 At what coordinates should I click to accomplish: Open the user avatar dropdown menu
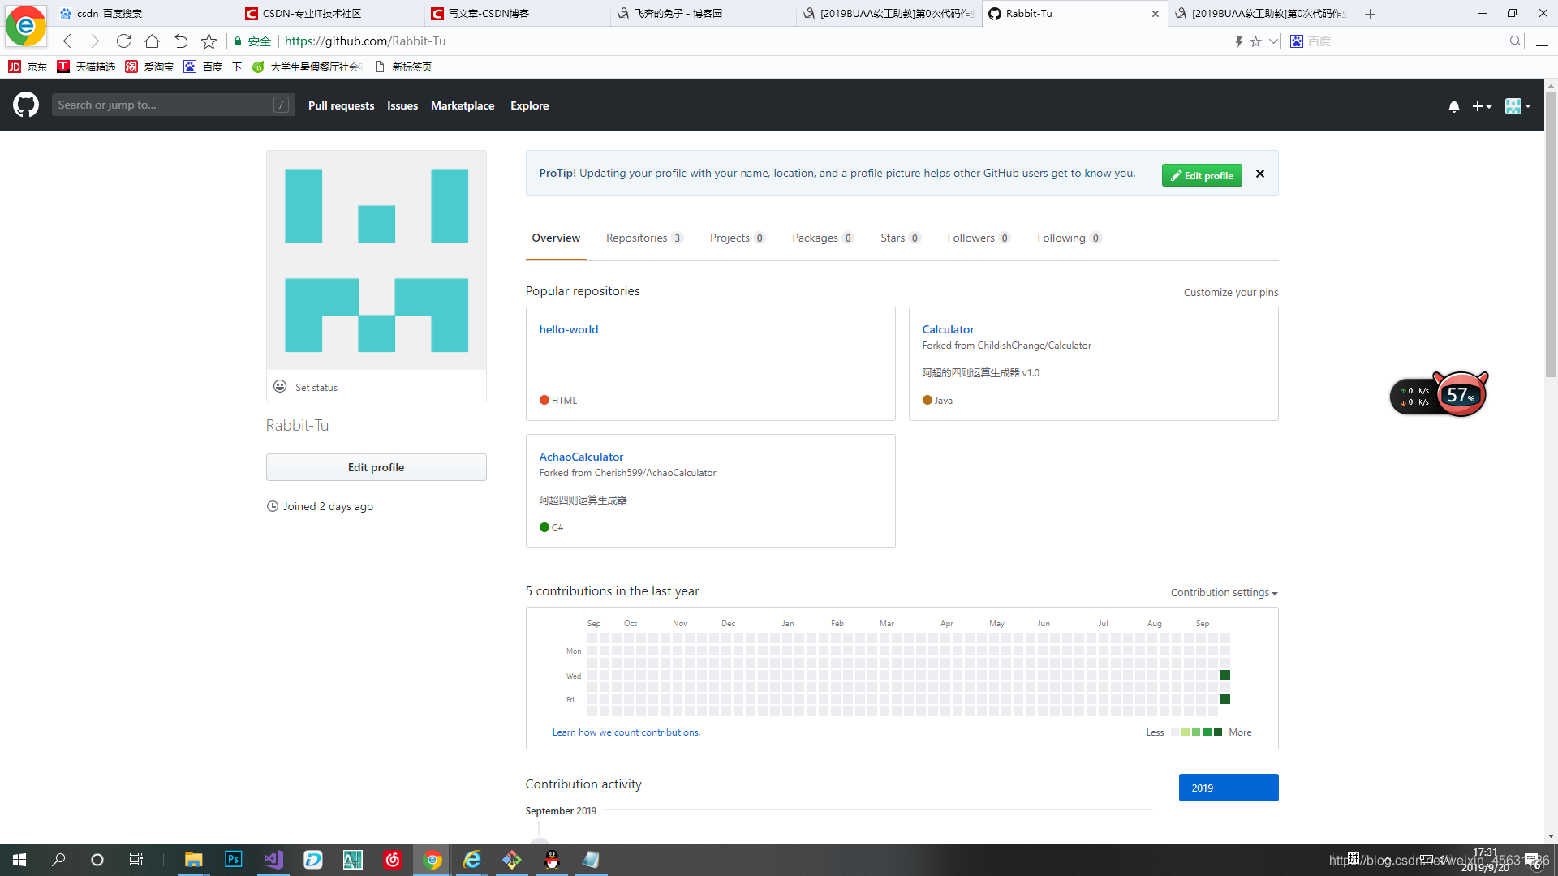tap(1517, 106)
